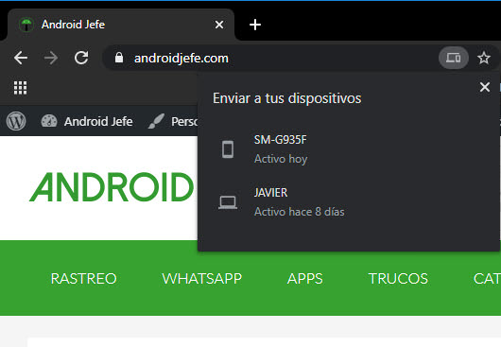
Task: Send page to JAVIER laptop
Action: 349,202
